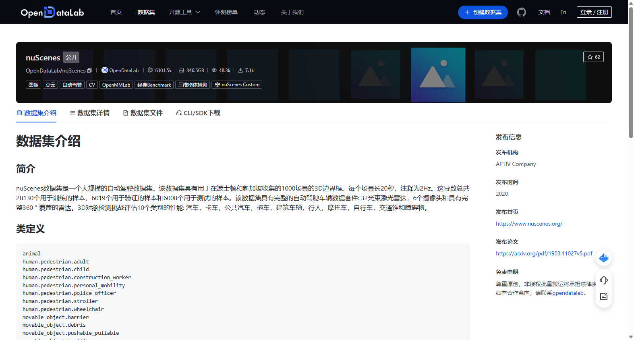Click the highlighted banner image thumbnail

click(x=438, y=75)
